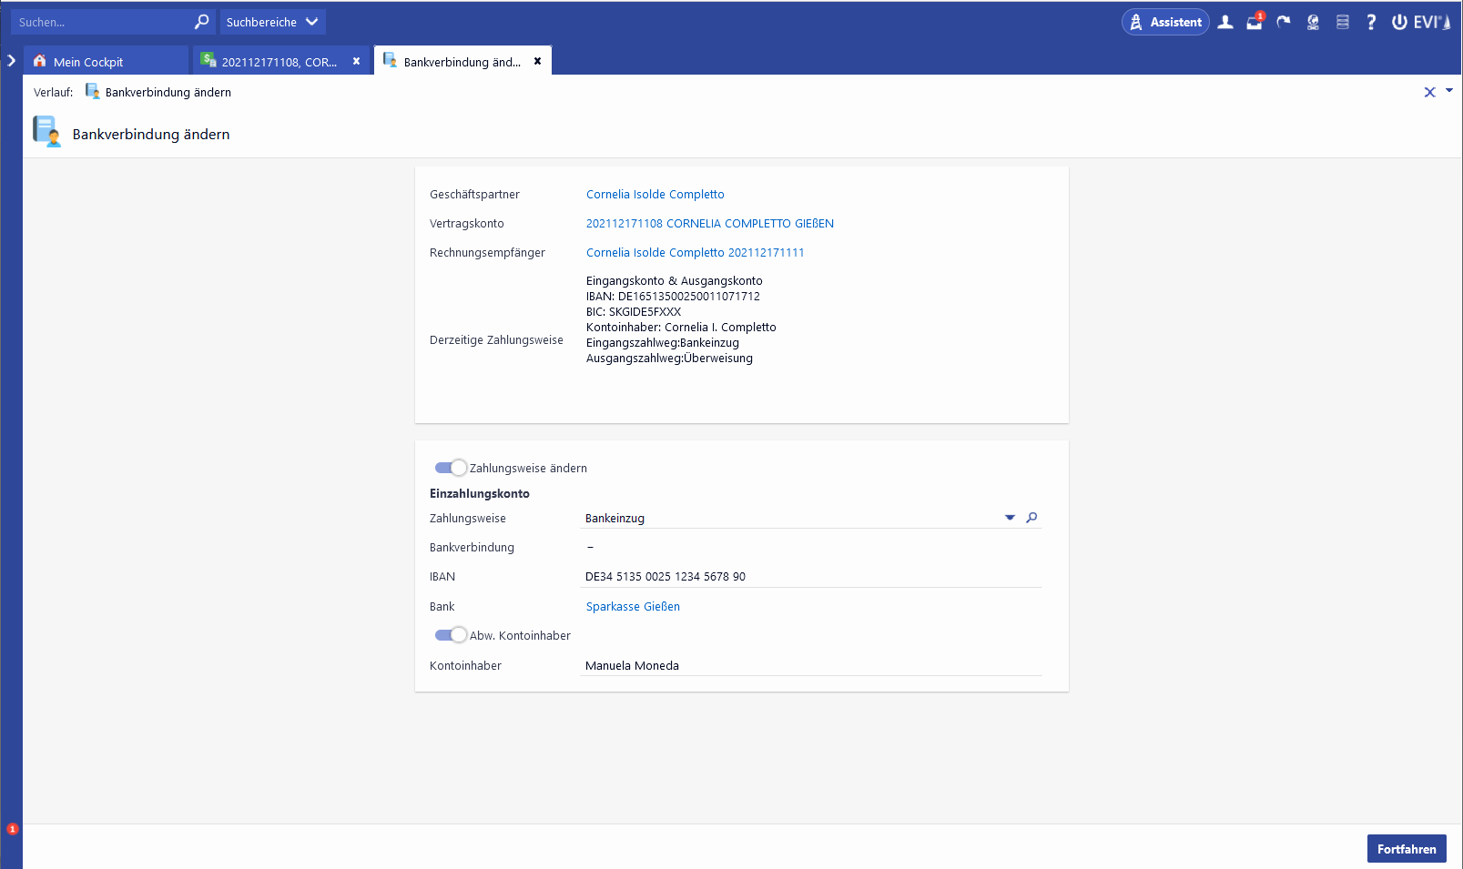This screenshot has width=1463, height=869.
Task: Click the globe network icon
Action: (x=1313, y=22)
